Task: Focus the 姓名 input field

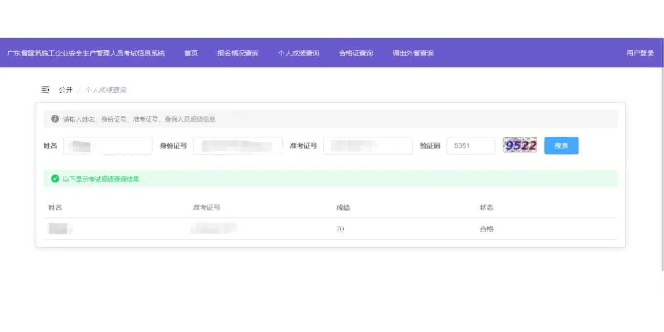Action: coord(107,145)
